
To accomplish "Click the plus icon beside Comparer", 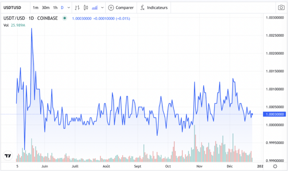I will point(111,8).
